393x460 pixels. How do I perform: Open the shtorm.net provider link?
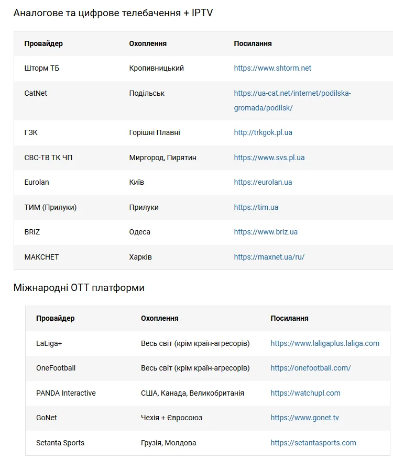pos(272,68)
